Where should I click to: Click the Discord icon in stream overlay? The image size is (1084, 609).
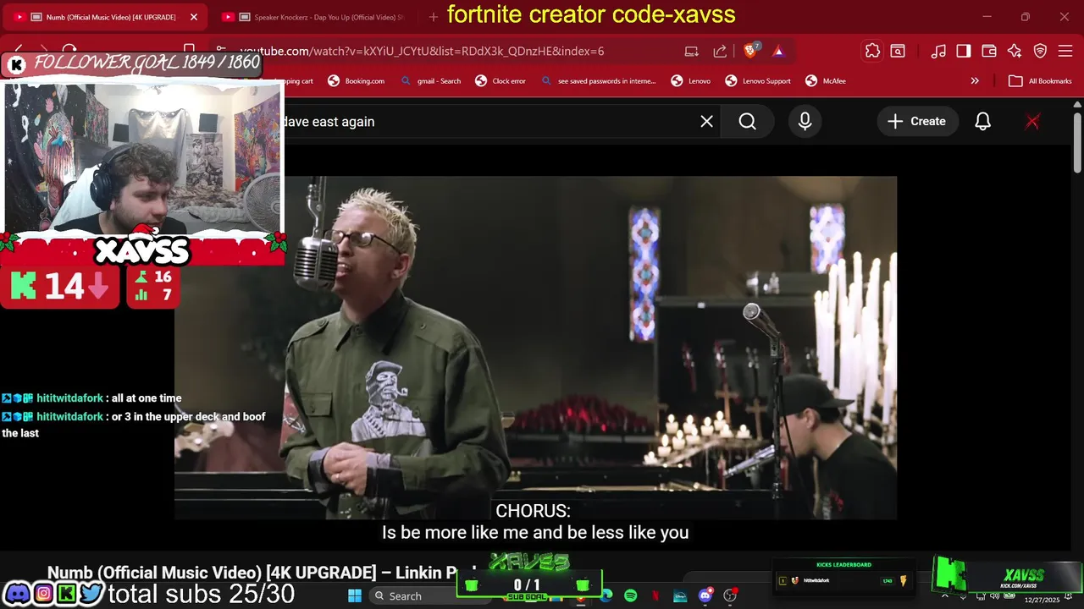[x=18, y=594]
